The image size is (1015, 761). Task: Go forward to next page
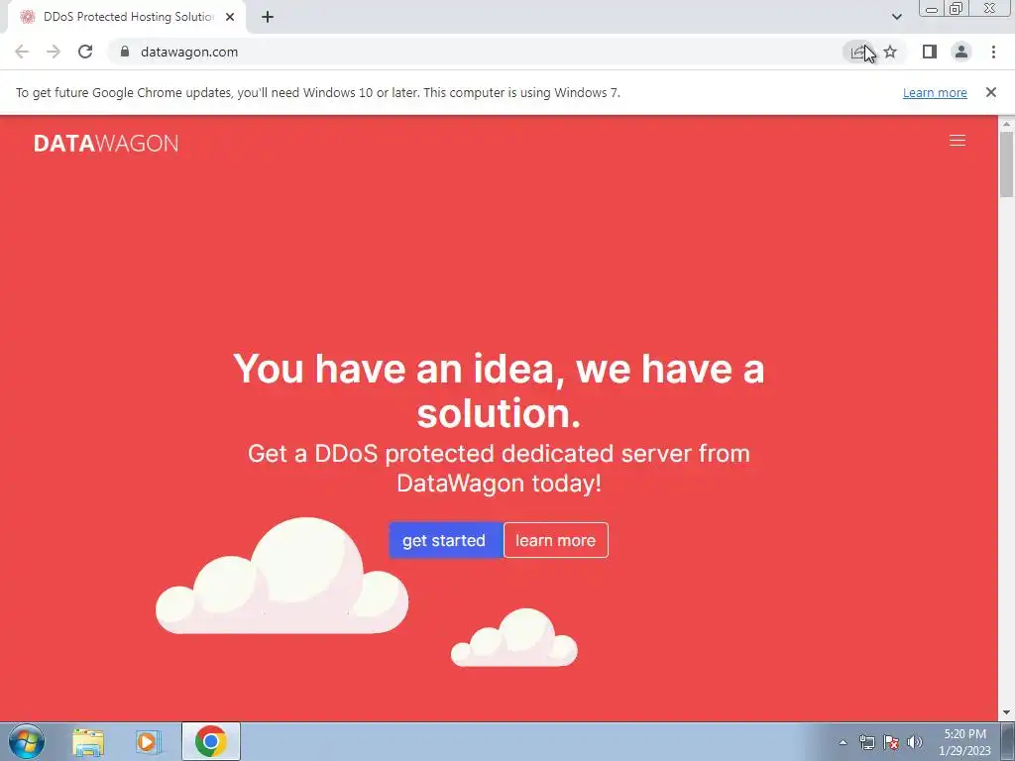[x=54, y=52]
